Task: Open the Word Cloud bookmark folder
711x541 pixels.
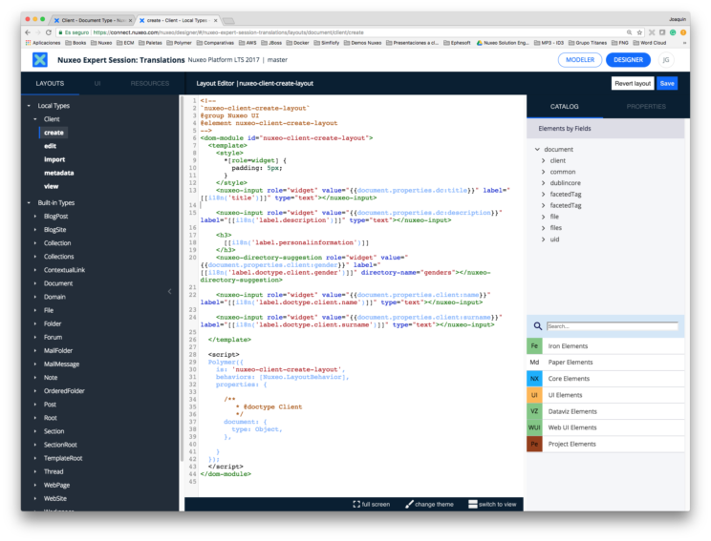Action: coord(649,43)
